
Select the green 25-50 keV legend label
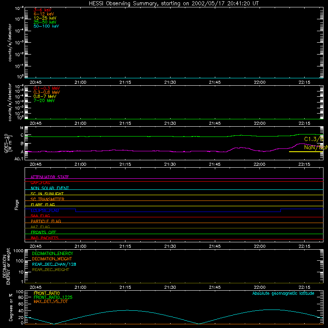click(45, 22)
